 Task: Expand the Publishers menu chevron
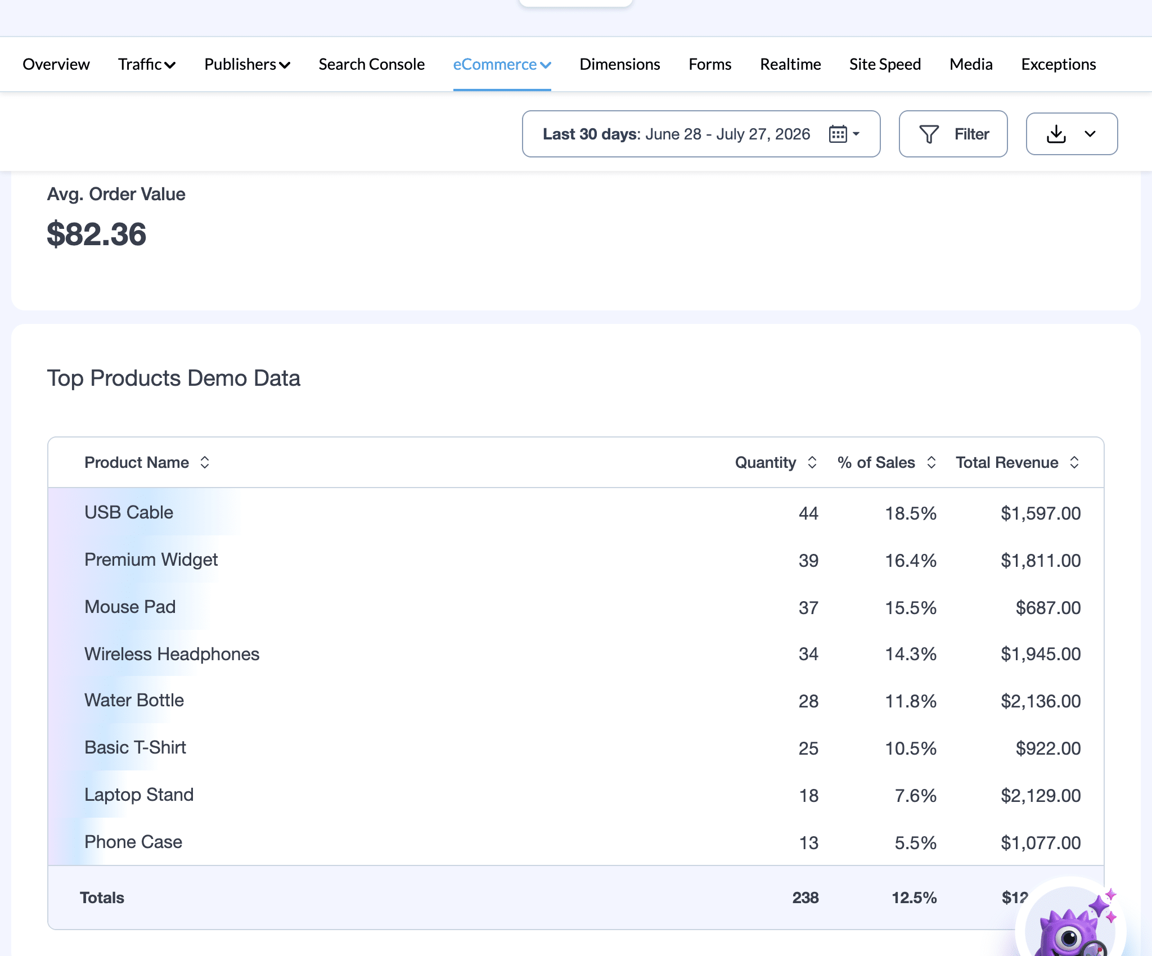click(285, 65)
